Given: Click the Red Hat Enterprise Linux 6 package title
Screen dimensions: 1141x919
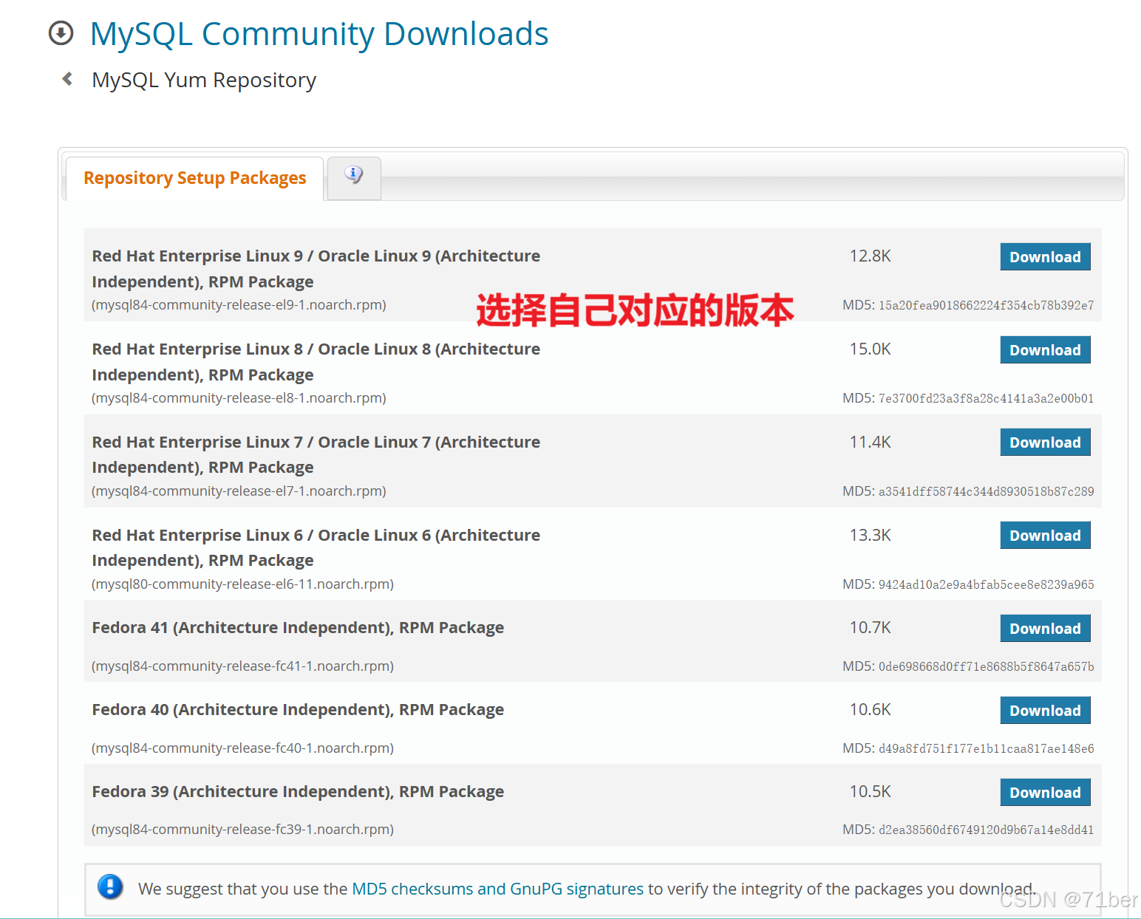Looking at the screenshot, I should [x=316, y=547].
